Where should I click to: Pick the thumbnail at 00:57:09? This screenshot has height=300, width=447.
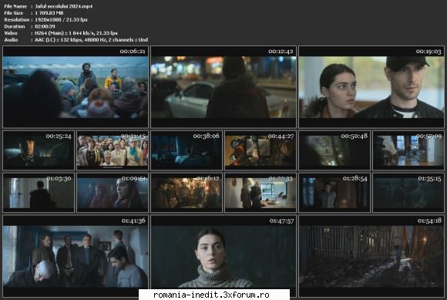(x=408, y=150)
